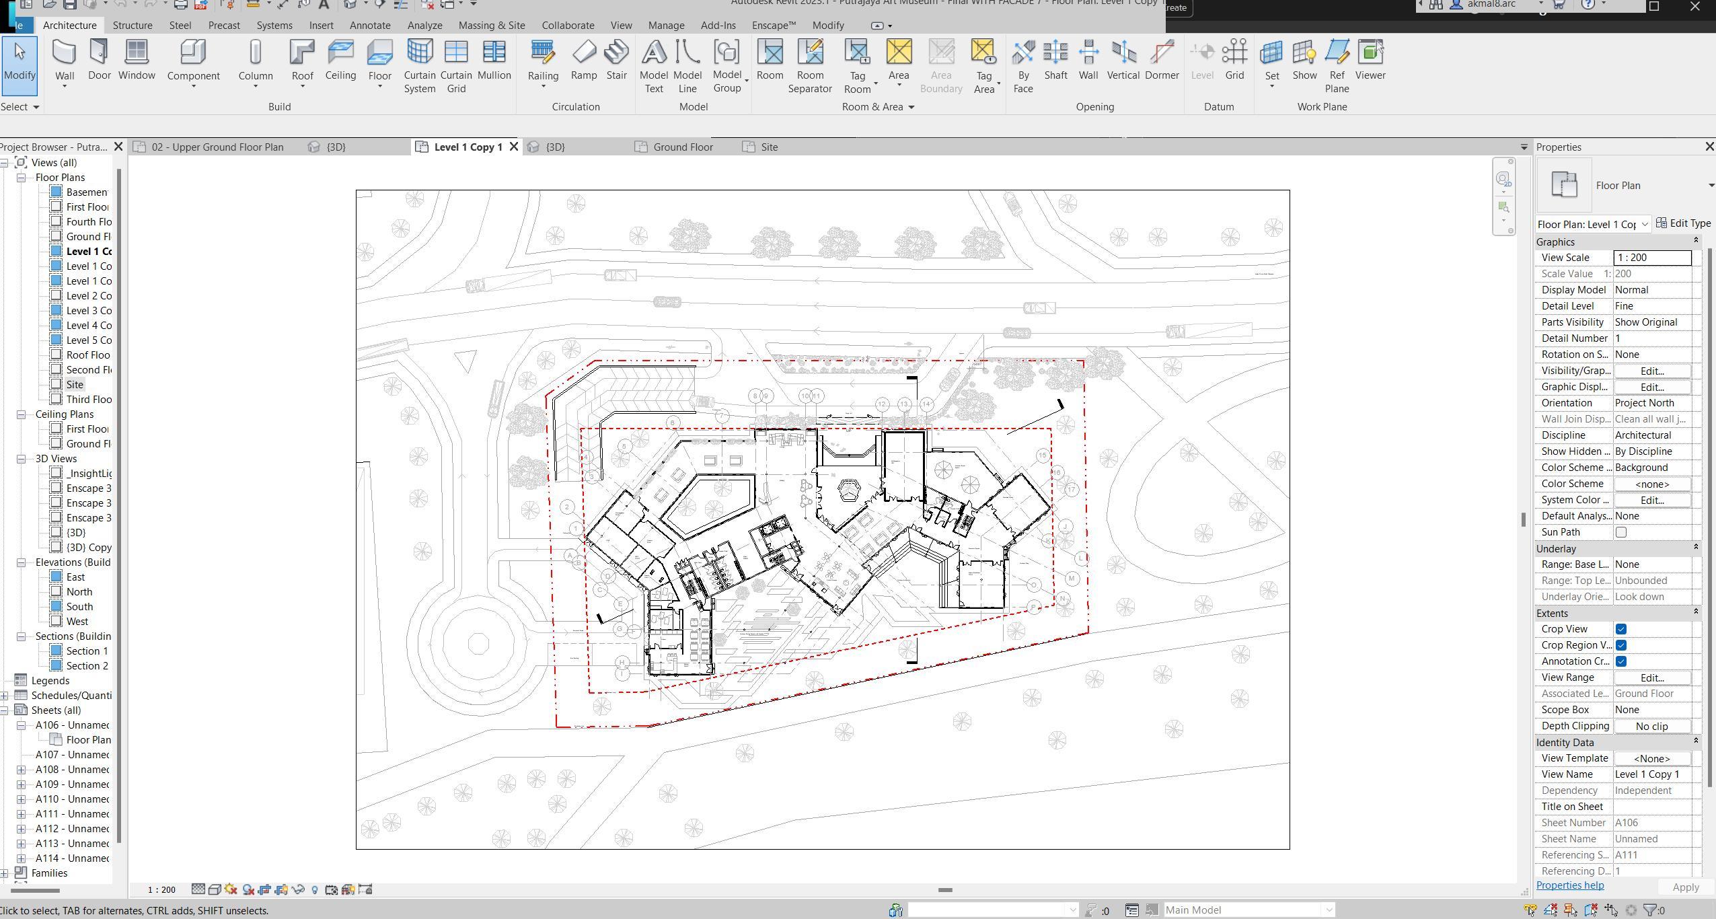This screenshot has height=919, width=1716.
Task: Expand the A108 sheet node
Action: pos(22,770)
